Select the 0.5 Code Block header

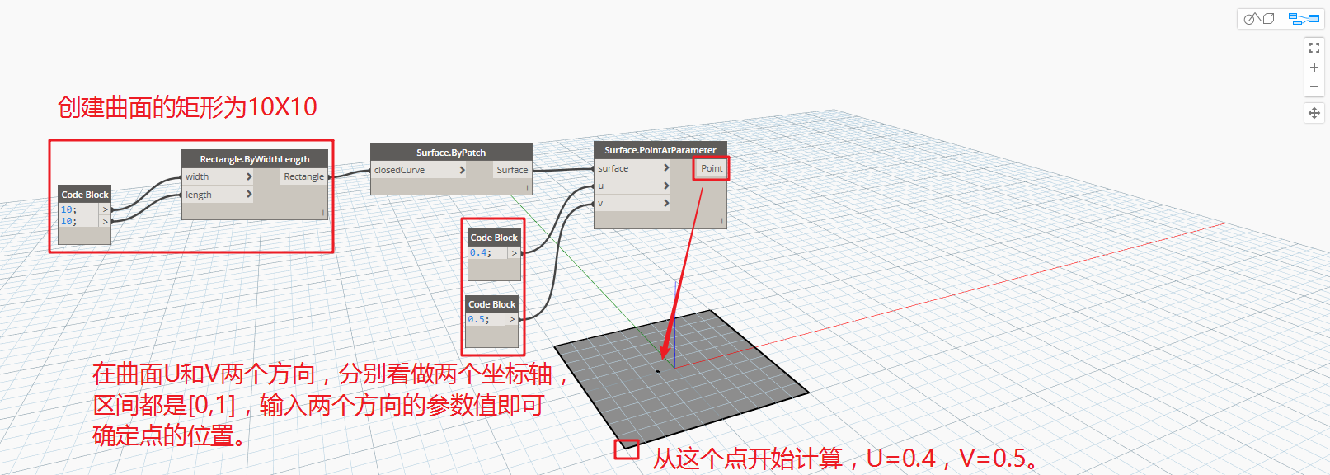(492, 304)
